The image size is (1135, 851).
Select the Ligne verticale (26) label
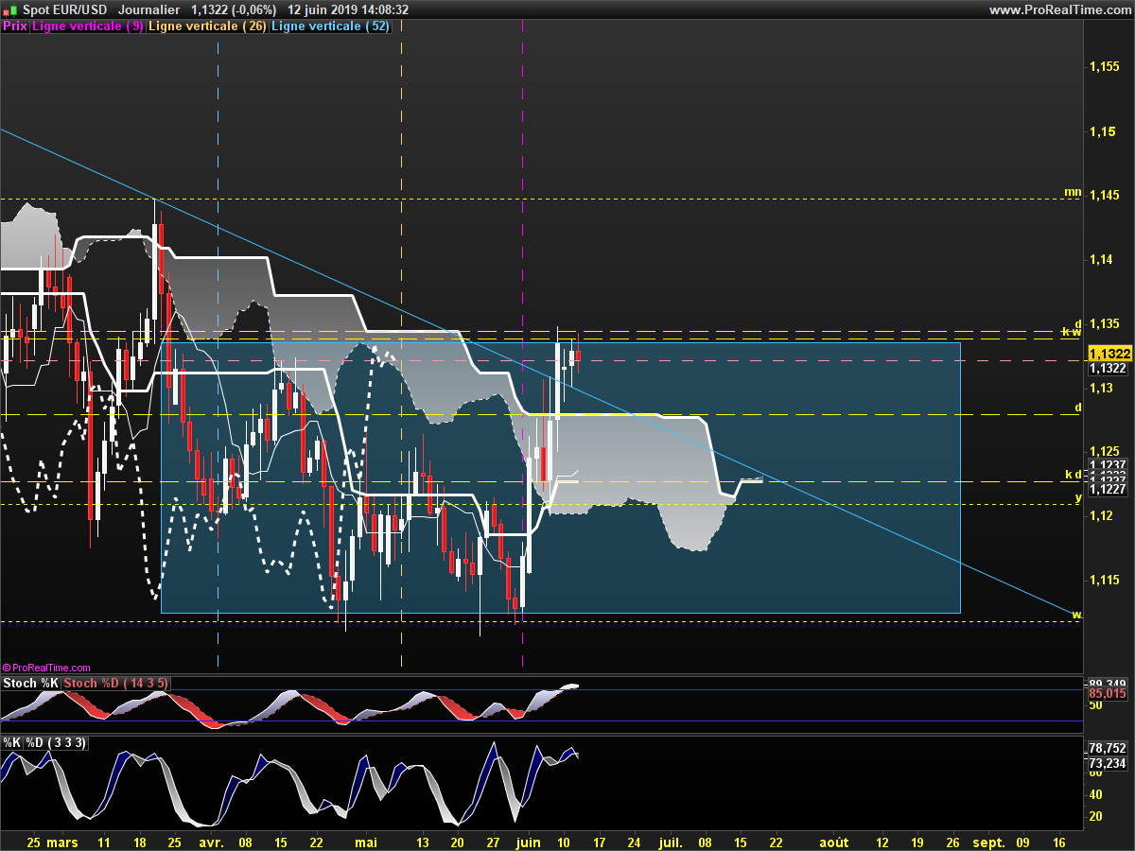(209, 26)
